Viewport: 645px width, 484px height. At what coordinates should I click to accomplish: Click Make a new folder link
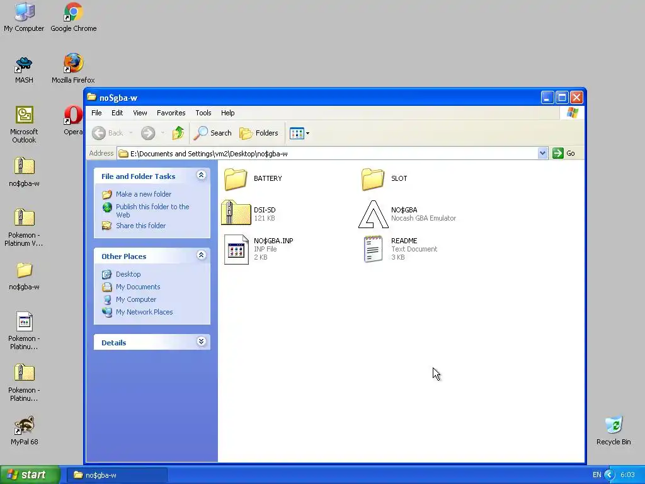pyautogui.click(x=144, y=194)
